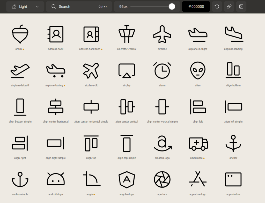265x203 pixels.
Task: Click the copy link button
Action: click(x=229, y=6)
